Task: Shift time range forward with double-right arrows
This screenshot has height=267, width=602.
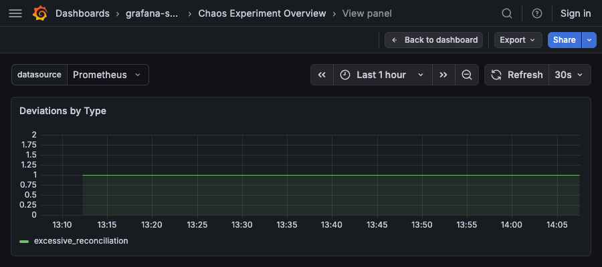Action: pyautogui.click(x=443, y=75)
